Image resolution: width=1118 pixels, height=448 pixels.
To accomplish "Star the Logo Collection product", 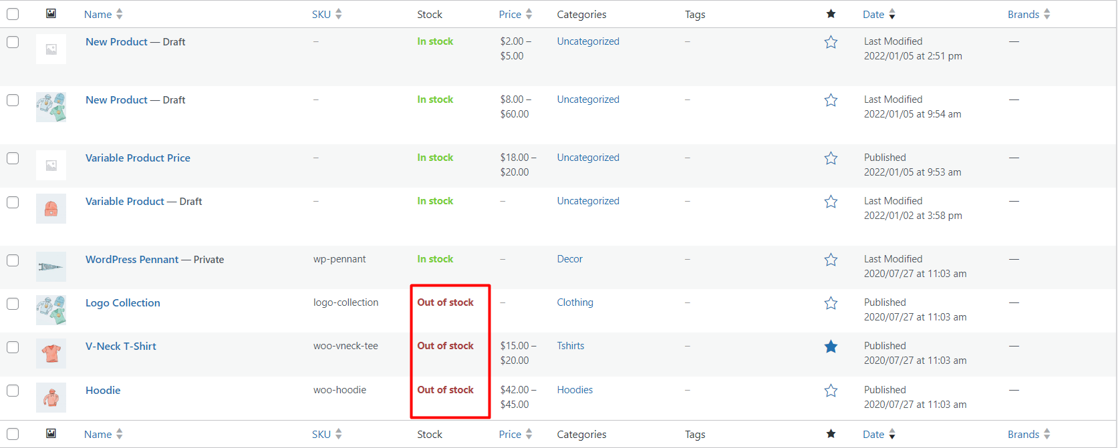I will 831,303.
